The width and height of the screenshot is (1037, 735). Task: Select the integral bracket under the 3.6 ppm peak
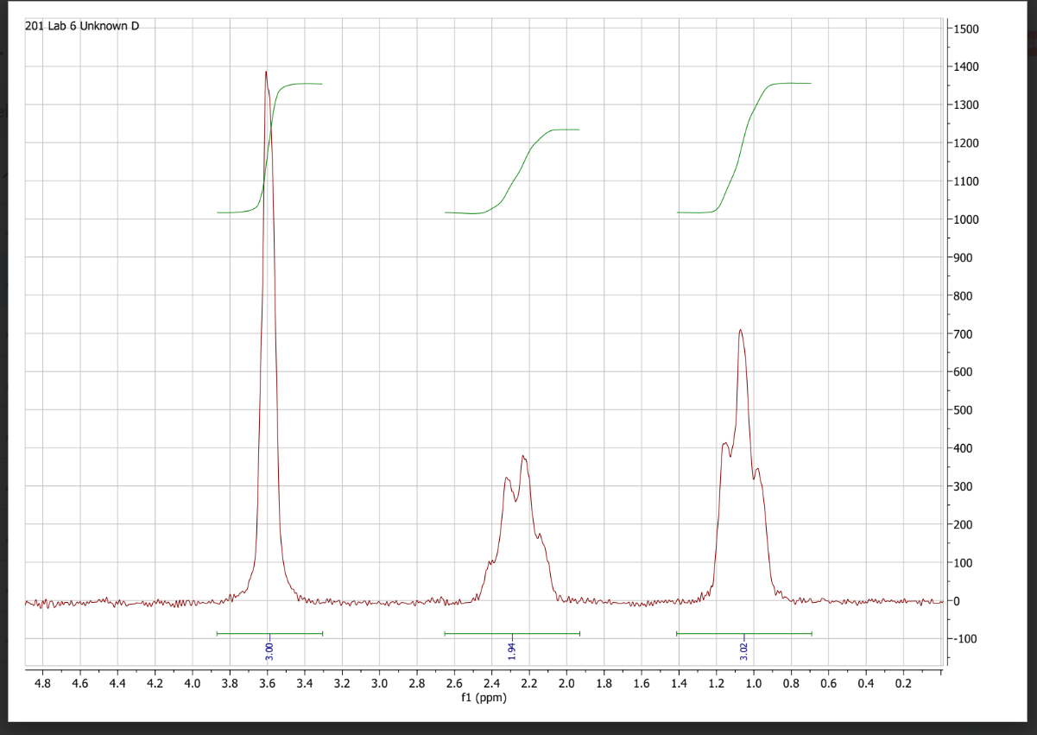pos(269,632)
